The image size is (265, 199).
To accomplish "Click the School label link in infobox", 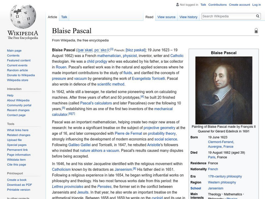I will pos(196,188).
